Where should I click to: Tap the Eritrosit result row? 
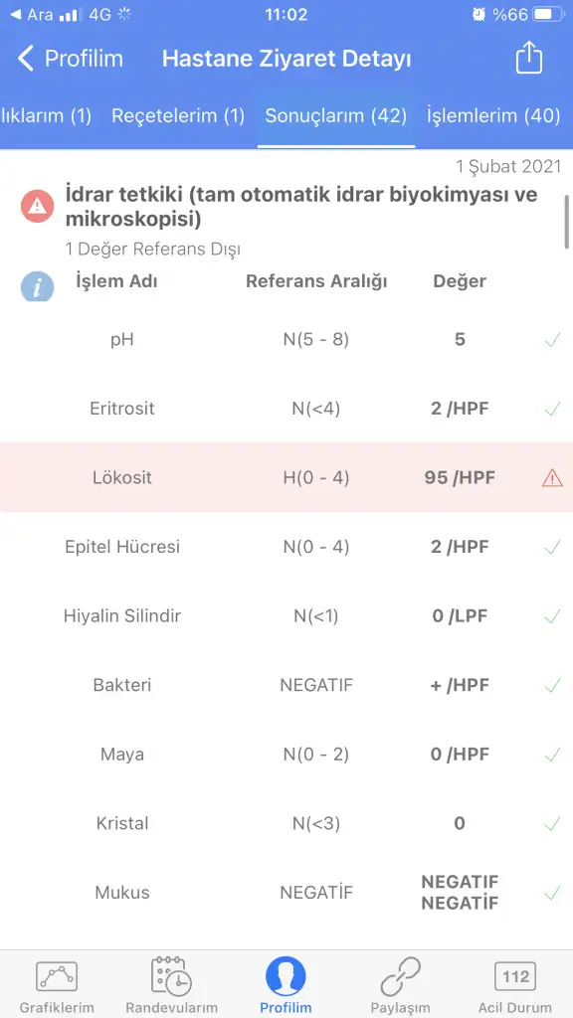pyautogui.click(x=286, y=409)
